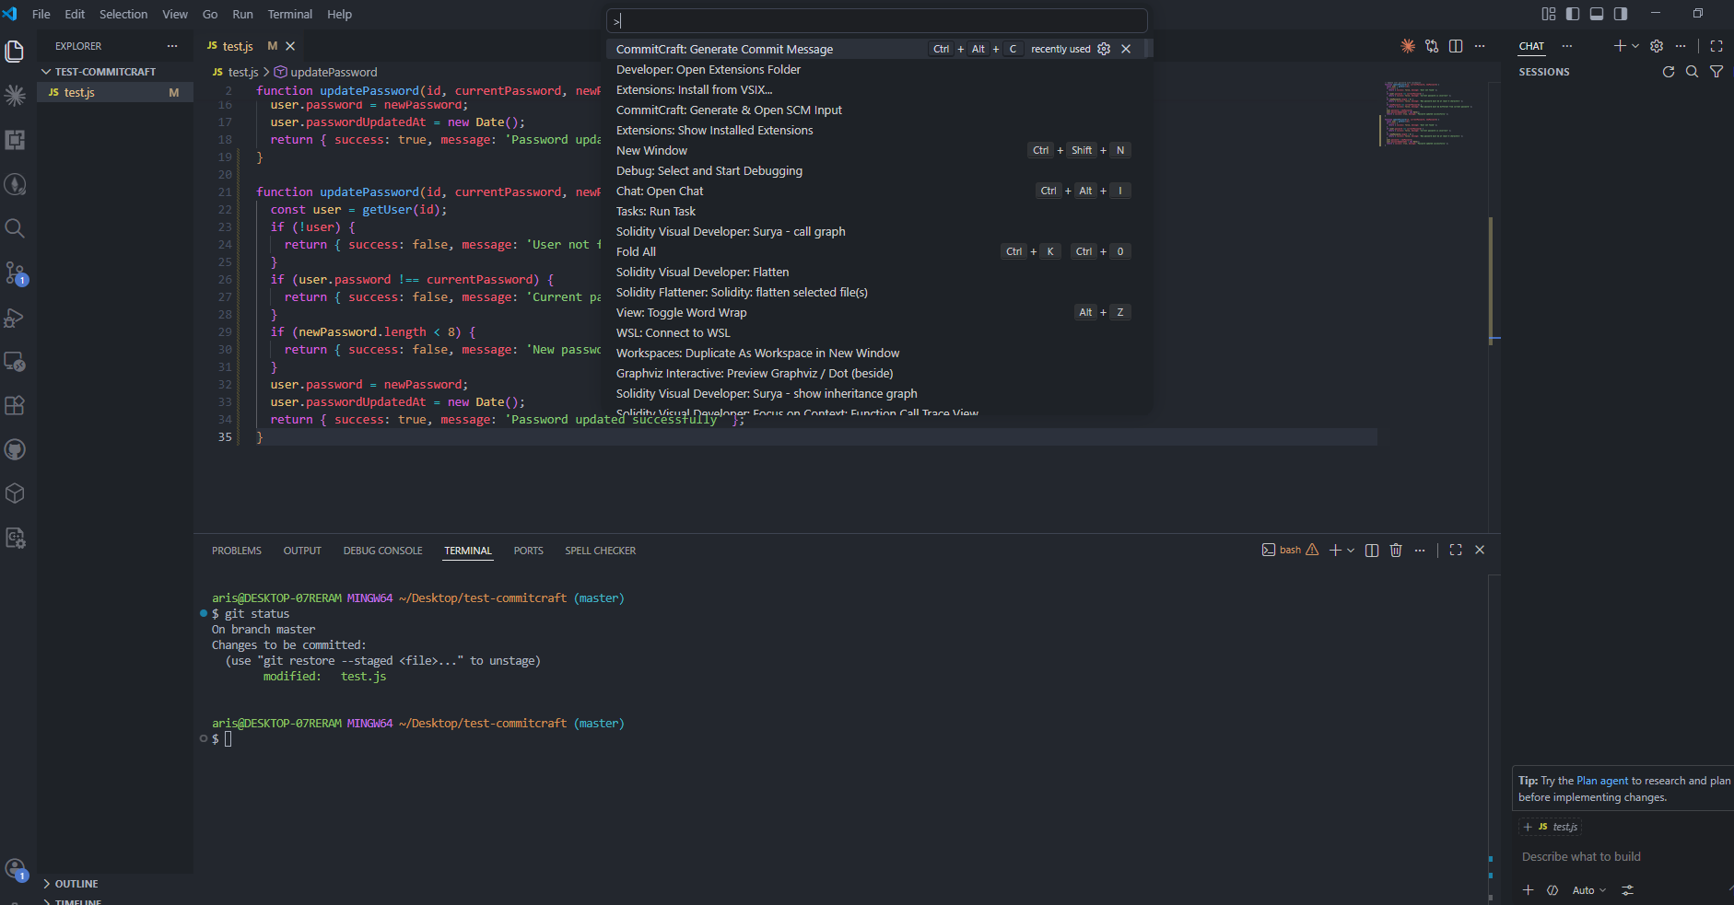This screenshot has height=905, width=1734.
Task: Open the Accounts menu in activity bar
Action: tap(15, 868)
